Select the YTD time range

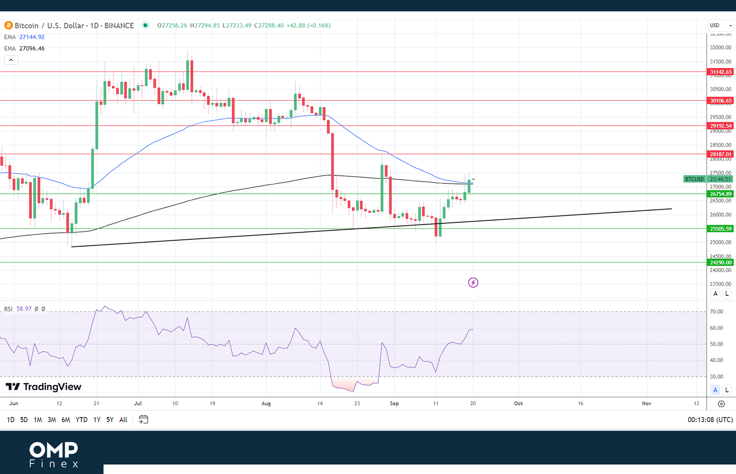coord(82,419)
